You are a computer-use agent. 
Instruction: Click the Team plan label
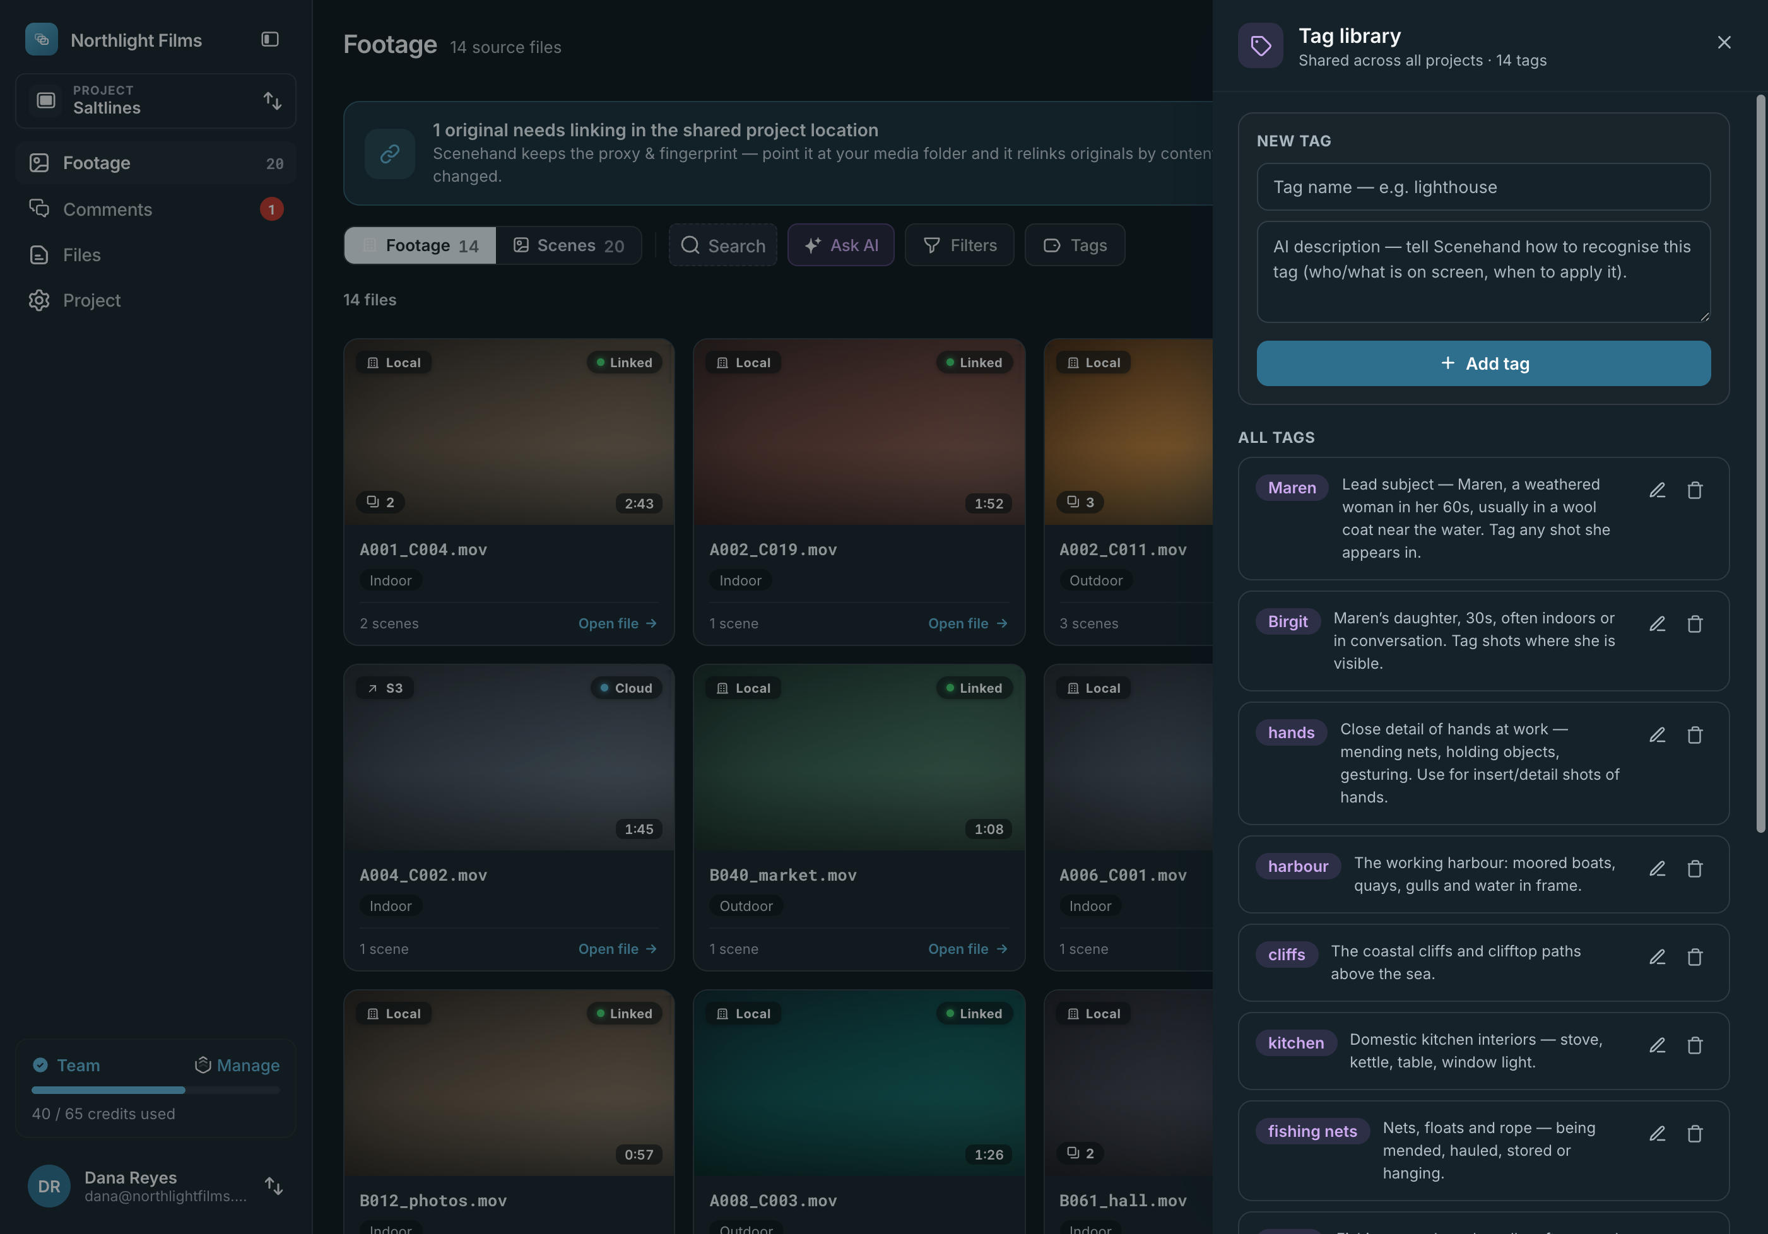pyautogui.click(x=66, y=1066)
